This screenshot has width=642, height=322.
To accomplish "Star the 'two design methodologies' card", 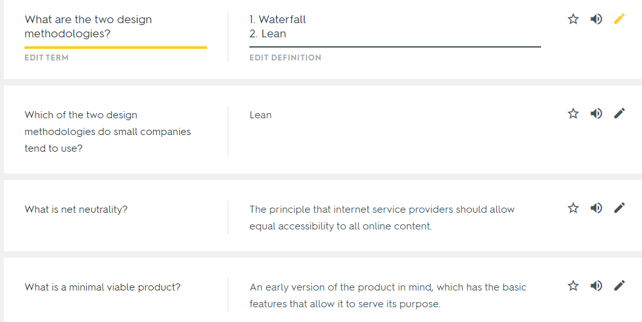I will (573, 19).
